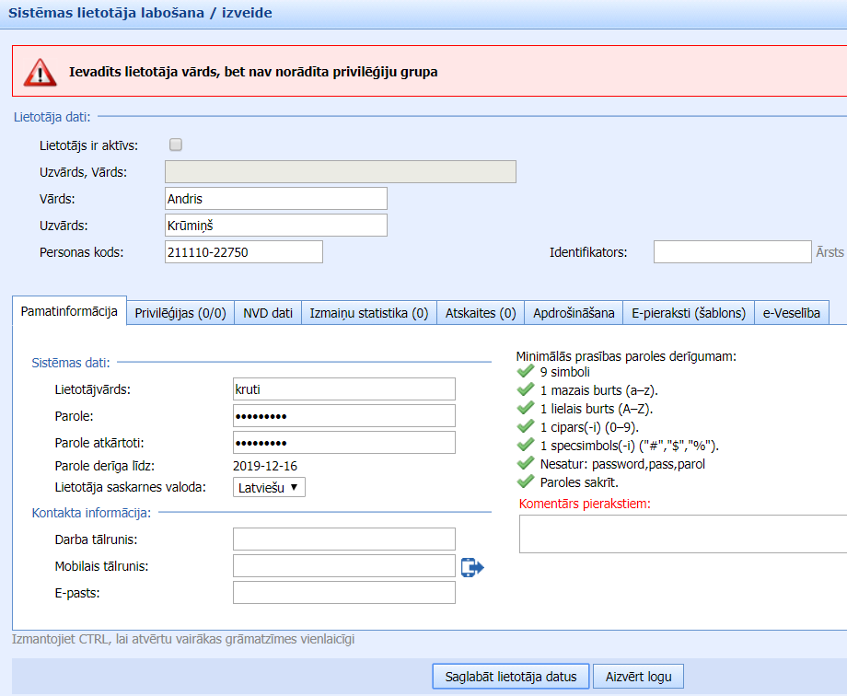Select the Izmaiņu statistika (0) tab

click(368, 313)
